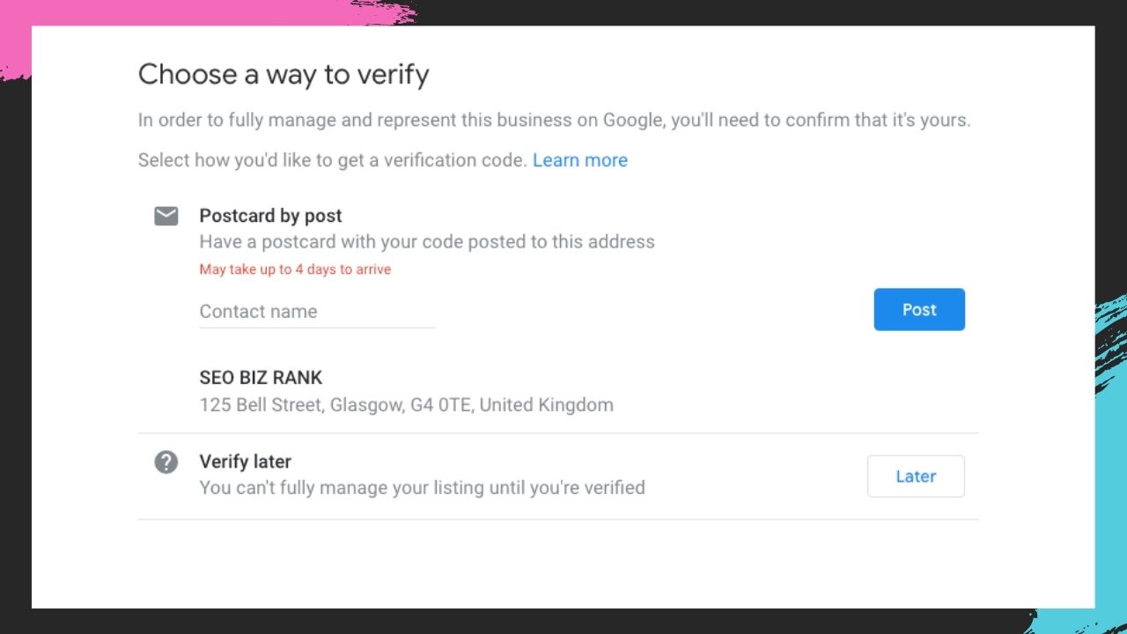Click the "You can't fully manage your listing" text
The image size is (1127, 634).
point(422,487)
